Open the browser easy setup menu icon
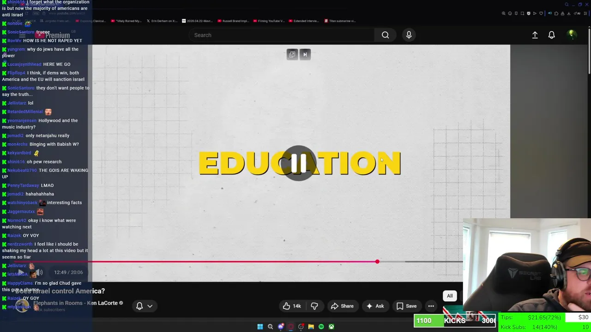This screenshot has width=591, height=332. tap(585, 13)
